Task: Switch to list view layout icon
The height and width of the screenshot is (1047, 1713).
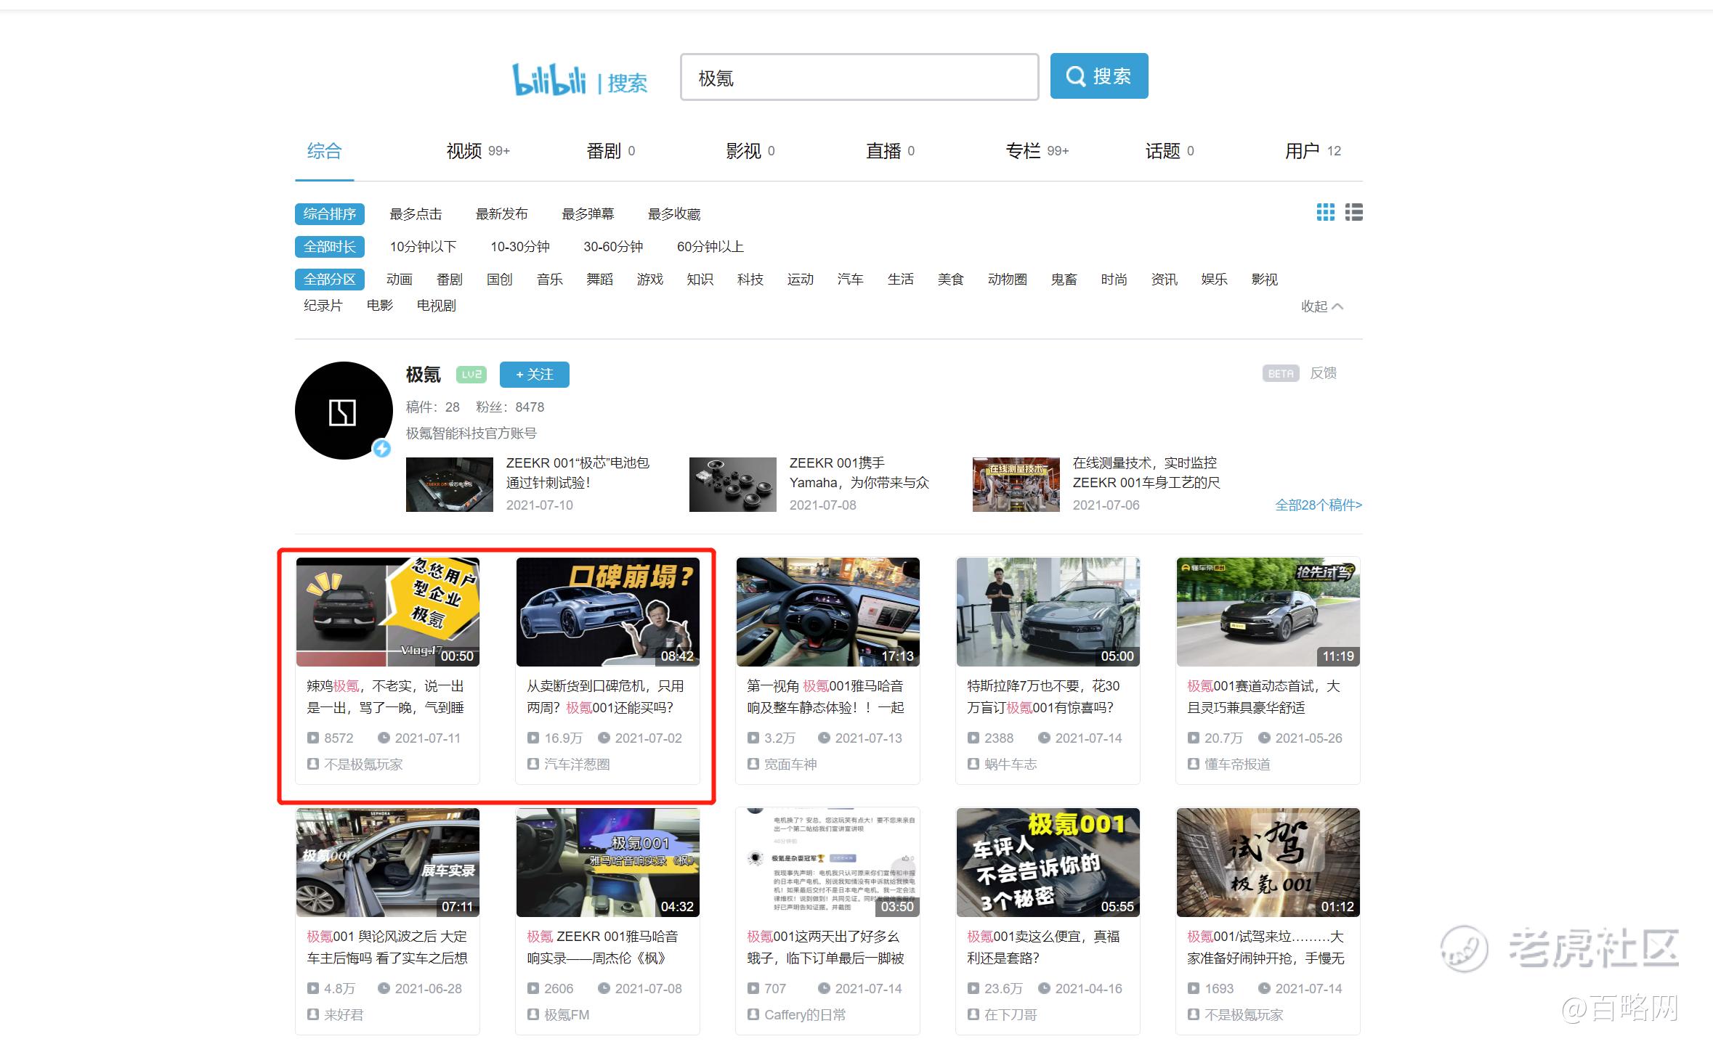Action: pyautogui.click(x=1353, y=212)
